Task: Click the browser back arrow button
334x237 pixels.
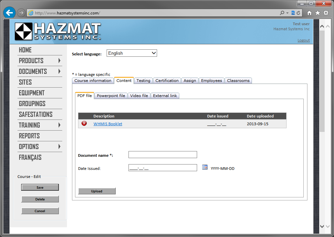Action: (x=9, y=13)
